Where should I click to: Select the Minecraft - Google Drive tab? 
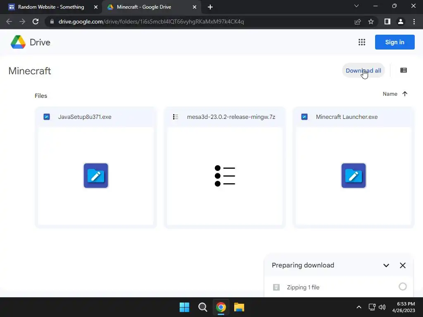151,7
